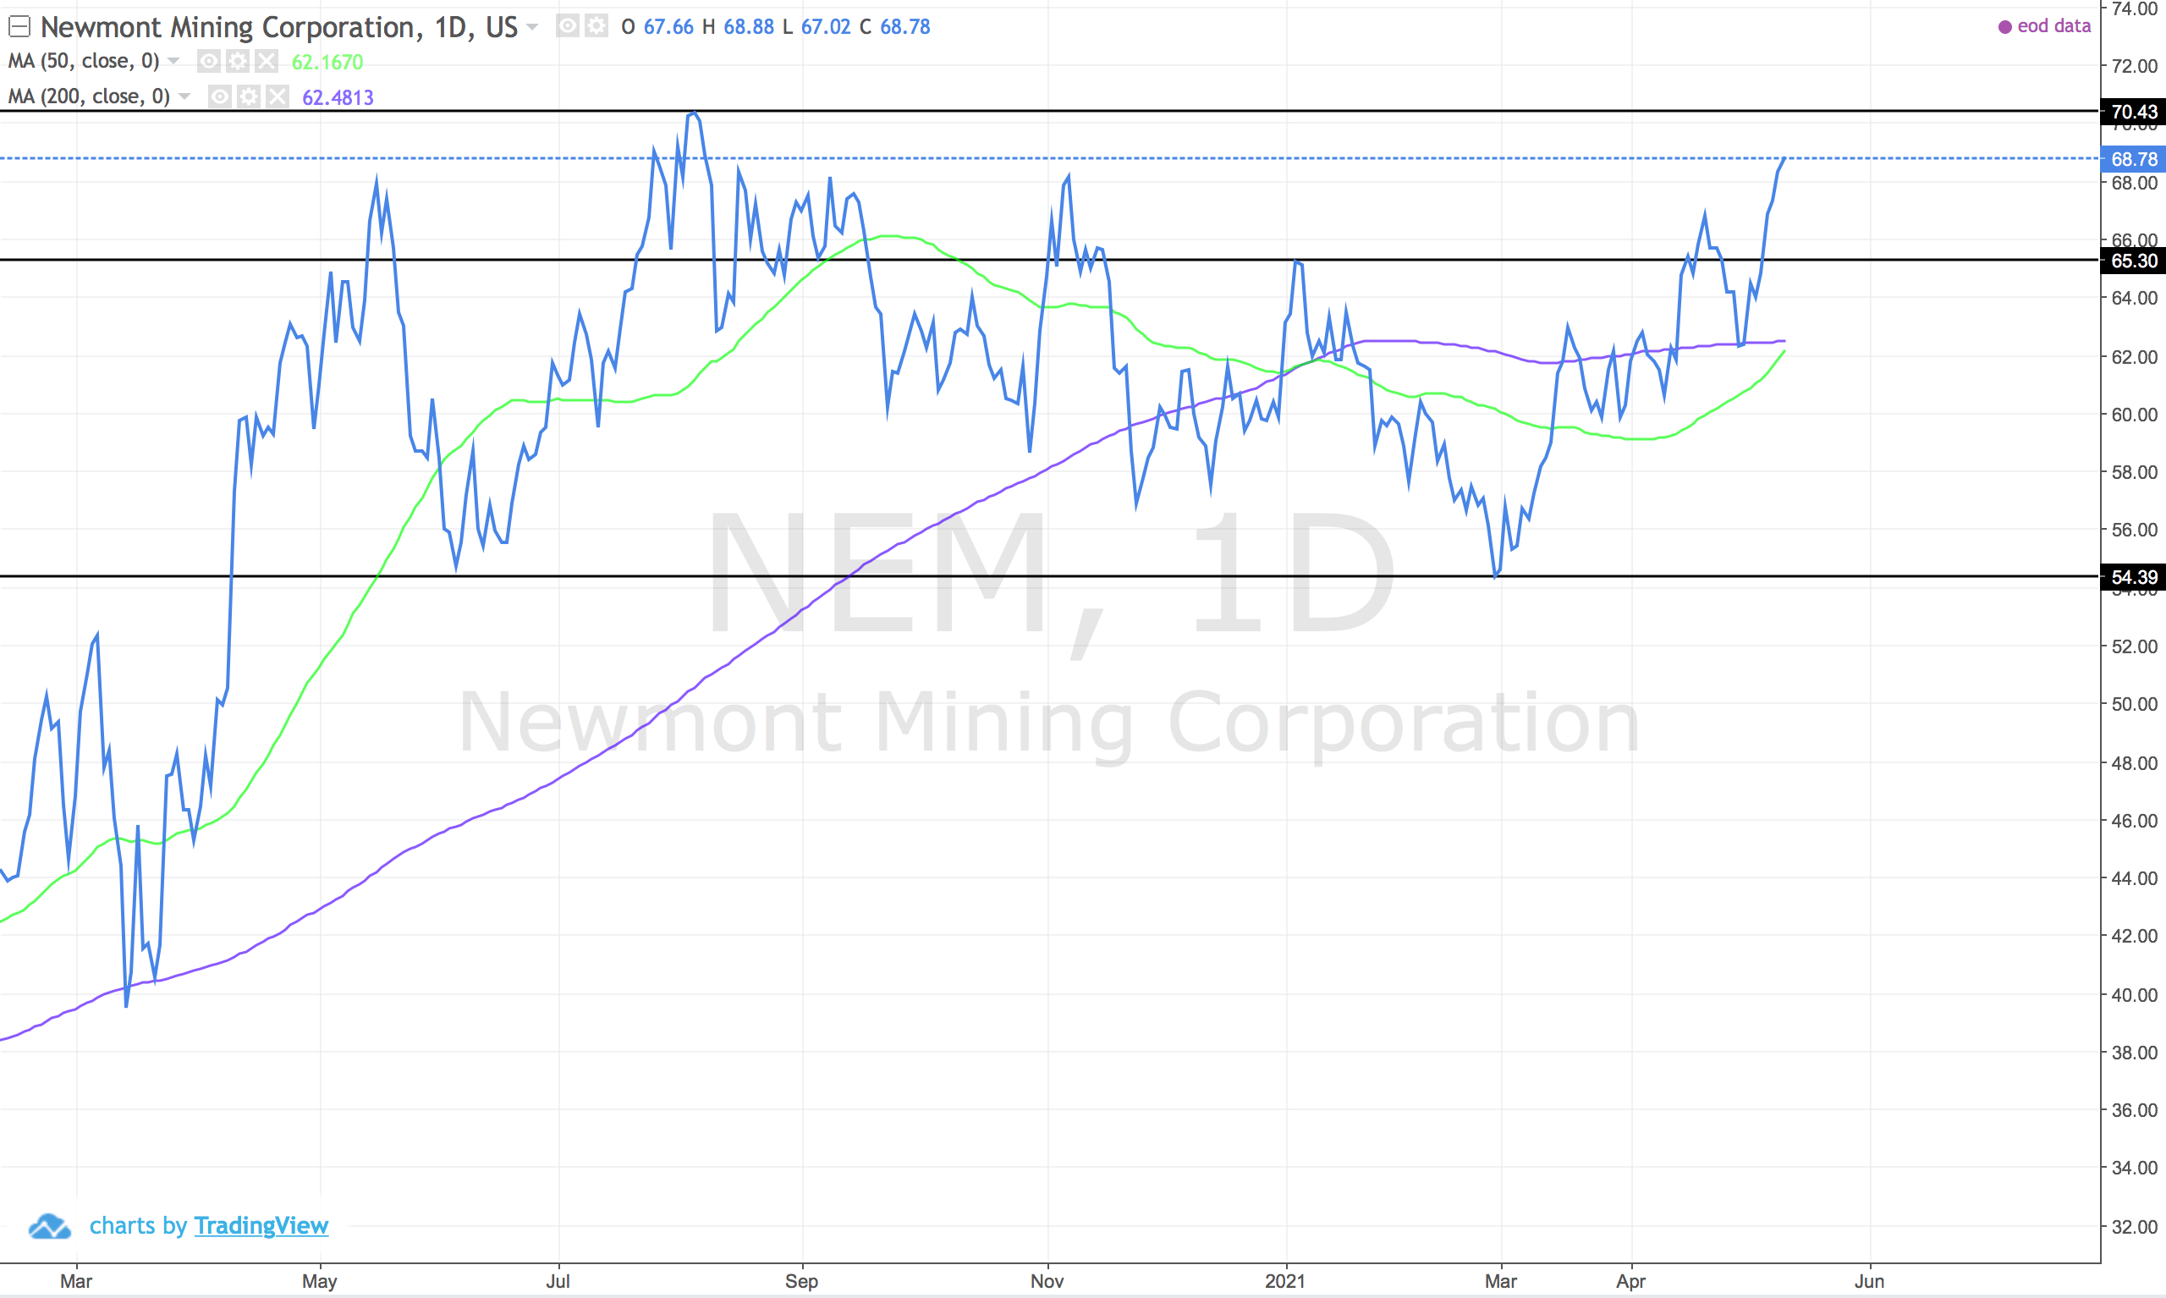The image size is (2166, 1298).
Task: Click the 2021 label on time axis
Action: click(1285, 1281)
